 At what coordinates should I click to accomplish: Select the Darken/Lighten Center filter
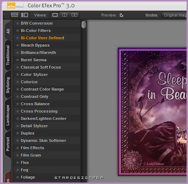(x=47, y=118)
